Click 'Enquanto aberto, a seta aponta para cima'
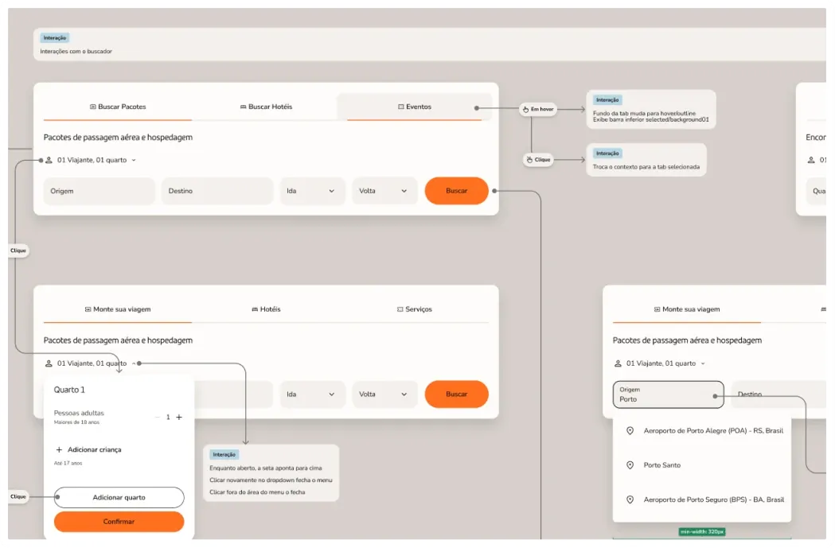 point(265,468)
